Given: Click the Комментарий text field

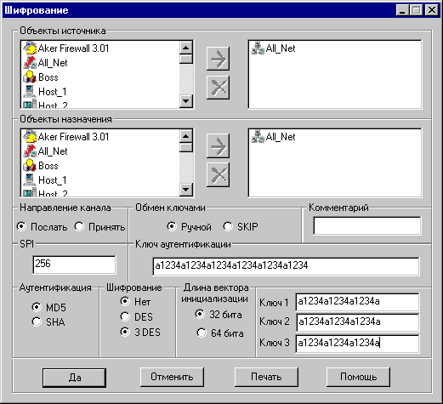Looking at the screenshot, I should [367, 225].
